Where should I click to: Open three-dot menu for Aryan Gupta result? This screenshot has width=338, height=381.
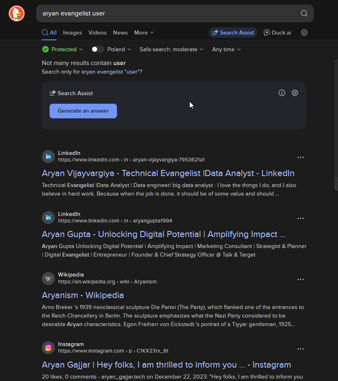tap(301, 218)
